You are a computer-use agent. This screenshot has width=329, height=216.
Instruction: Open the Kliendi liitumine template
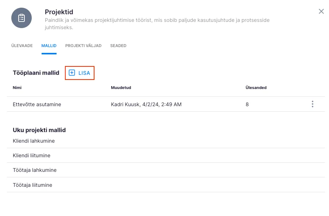coord(31,156)
